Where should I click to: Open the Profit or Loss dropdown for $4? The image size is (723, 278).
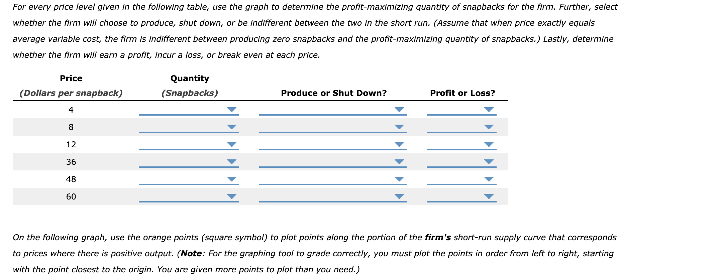point(489,109)
